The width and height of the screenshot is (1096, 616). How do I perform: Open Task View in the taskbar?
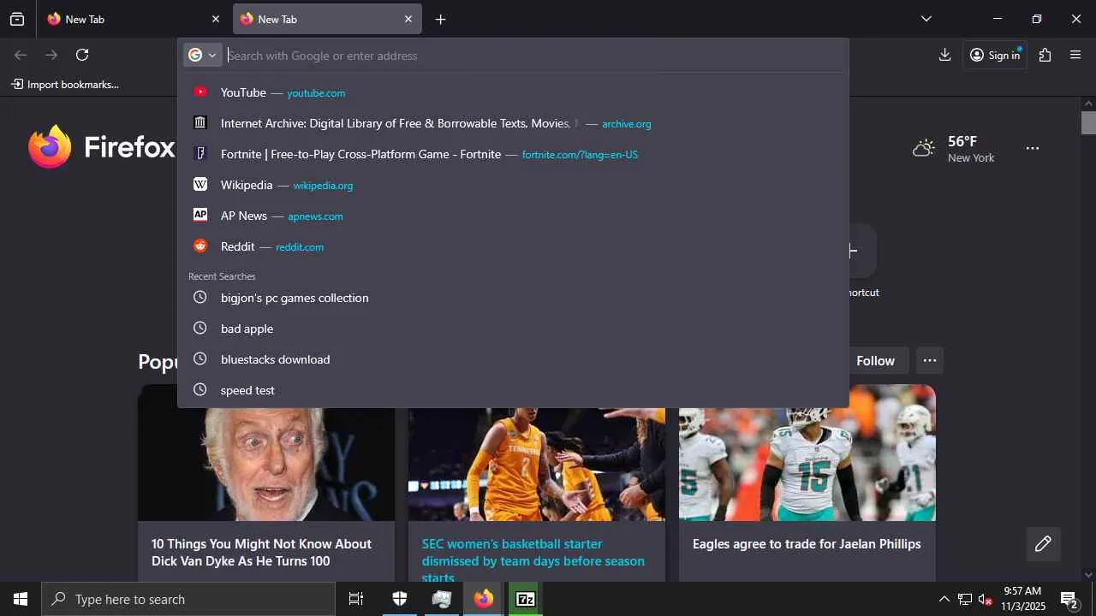point(356,599)
